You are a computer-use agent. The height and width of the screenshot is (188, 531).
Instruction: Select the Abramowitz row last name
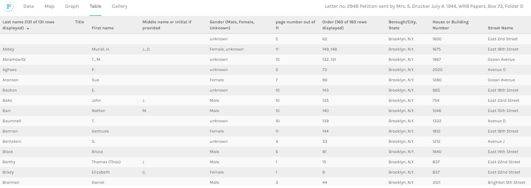tap(14, 59)
